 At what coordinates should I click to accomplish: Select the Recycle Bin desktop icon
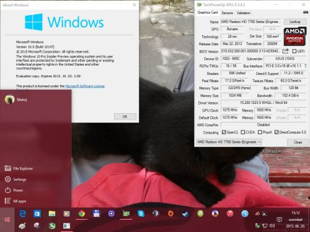pyautogui.click(x=272, y=152)
